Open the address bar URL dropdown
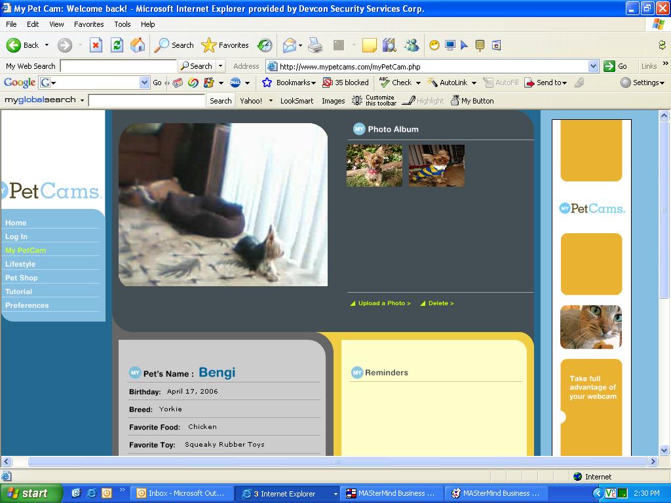The width and height of the screenshot is (671, 503). tap(593, 66)
